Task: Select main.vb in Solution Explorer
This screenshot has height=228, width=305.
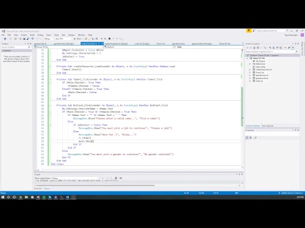Action: coord(259,81)
